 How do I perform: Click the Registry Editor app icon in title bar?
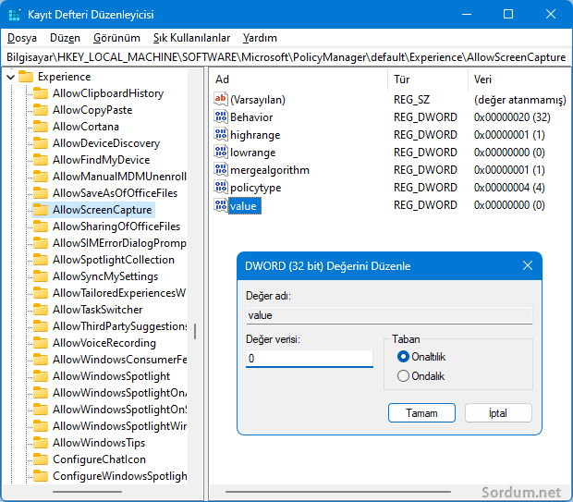(x=15, y=15)
